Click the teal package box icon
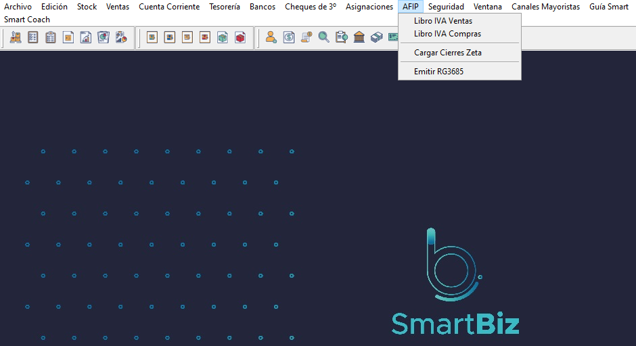The height and width of the screenshot is (346, 636). tap(223, 38)
